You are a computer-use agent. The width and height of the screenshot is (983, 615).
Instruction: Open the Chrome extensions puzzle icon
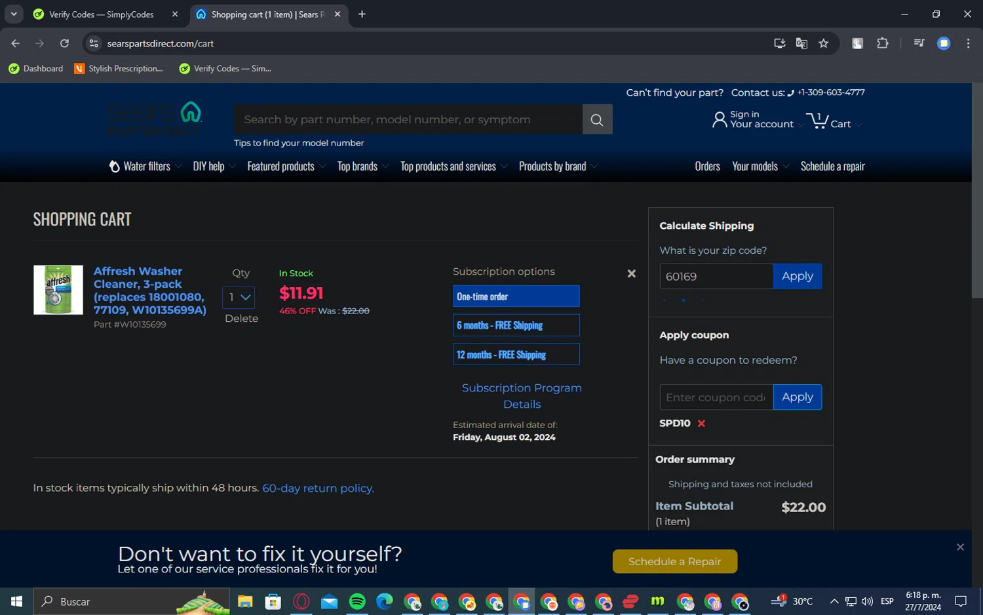[883, 43]
